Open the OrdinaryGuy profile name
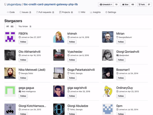 125,88
